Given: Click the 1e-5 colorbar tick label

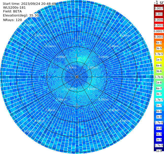Looking at the screenshot, I should click(159, 60).
